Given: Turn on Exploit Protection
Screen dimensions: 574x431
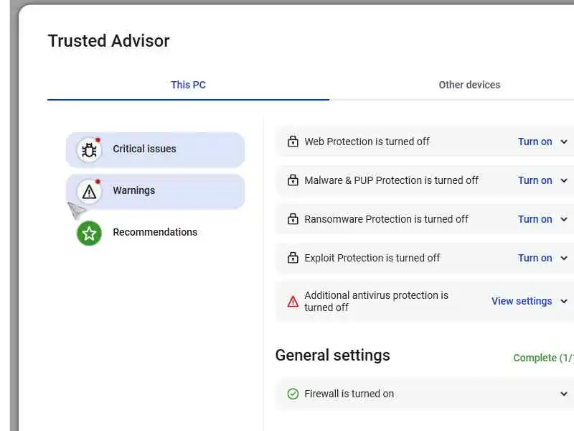Looking at the screenshot, I should 535,258.
